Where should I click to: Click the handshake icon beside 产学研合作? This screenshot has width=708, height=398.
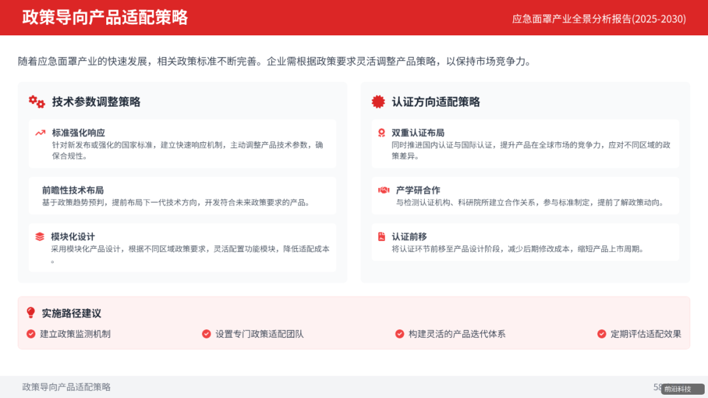(383, 189)
